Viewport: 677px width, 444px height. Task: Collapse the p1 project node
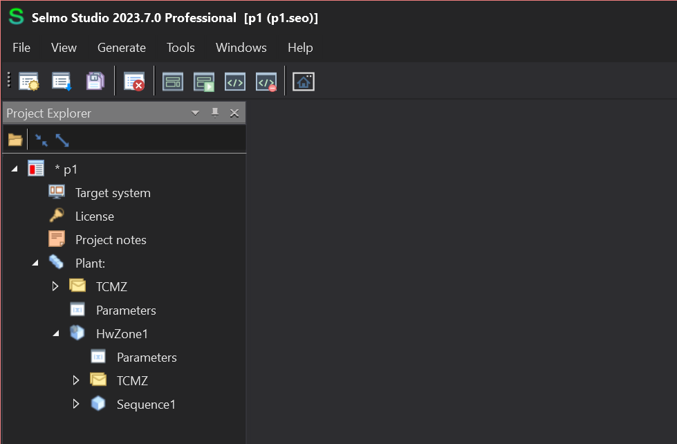[15, 169]
